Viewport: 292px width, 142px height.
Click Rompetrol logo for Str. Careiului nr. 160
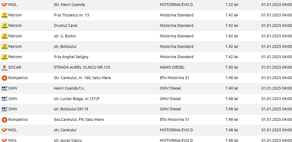pyautogui.click(x=5, y=78)
